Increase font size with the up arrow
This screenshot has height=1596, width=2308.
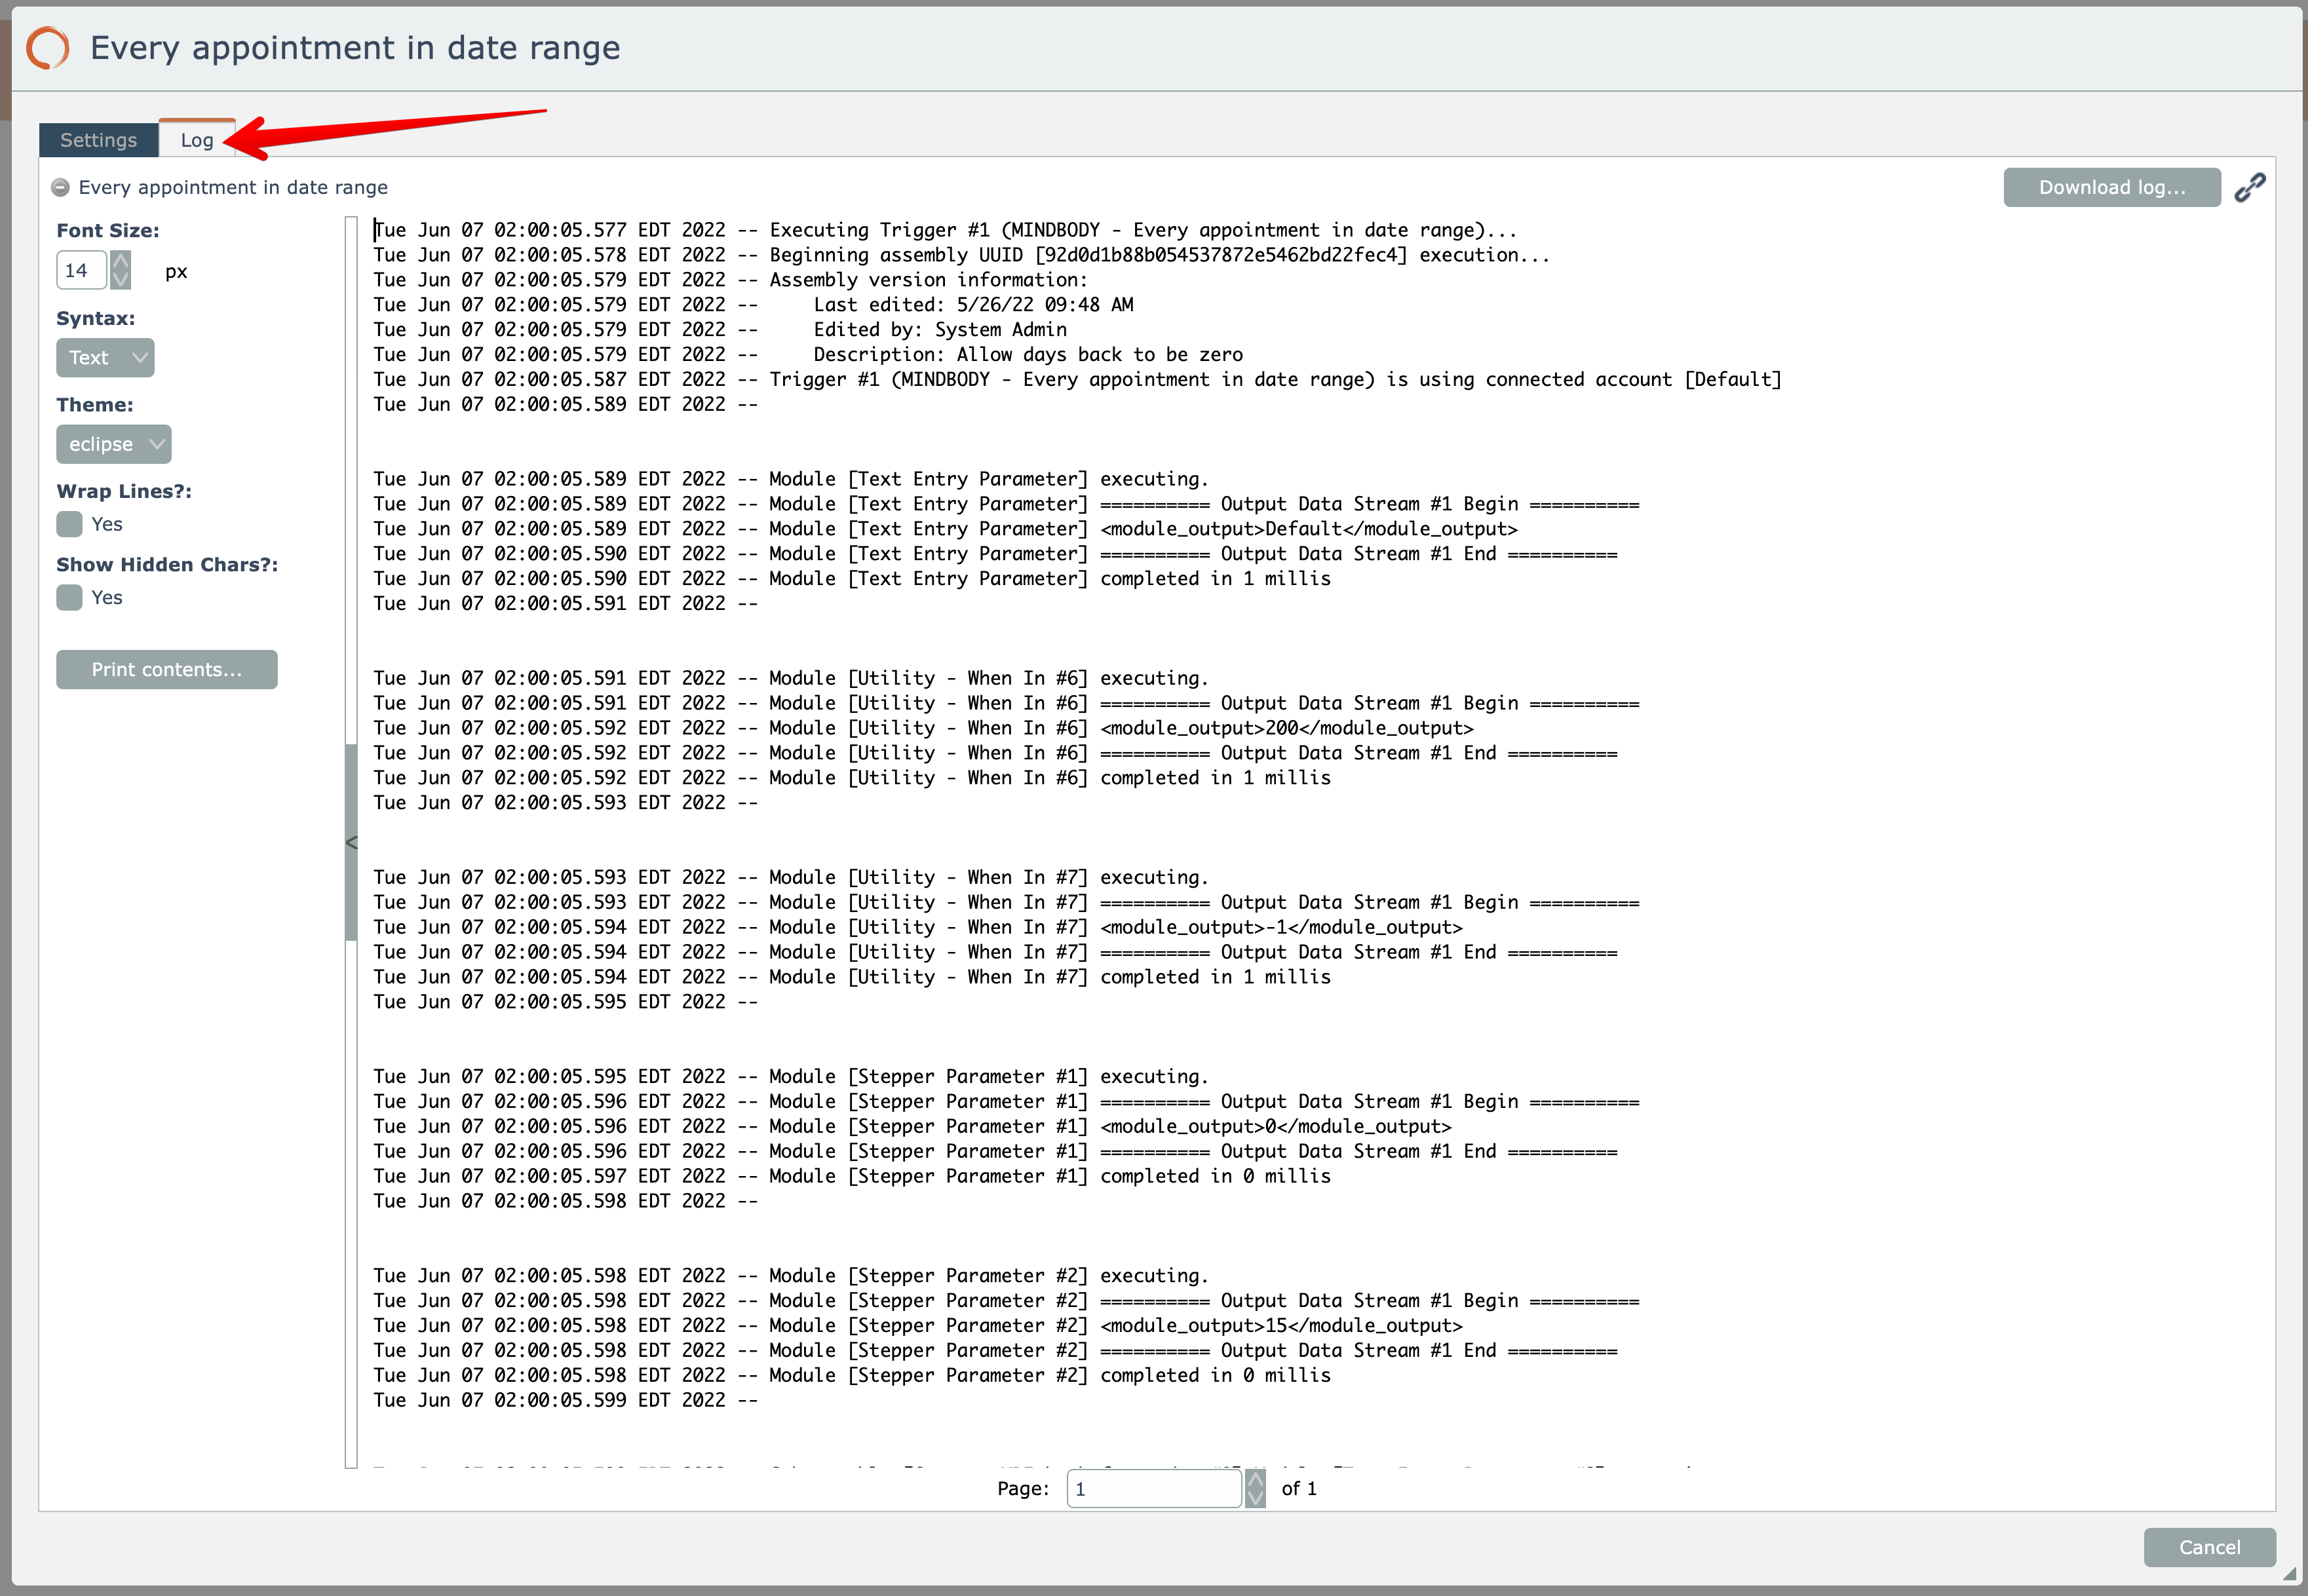click(x=121, y=261)
